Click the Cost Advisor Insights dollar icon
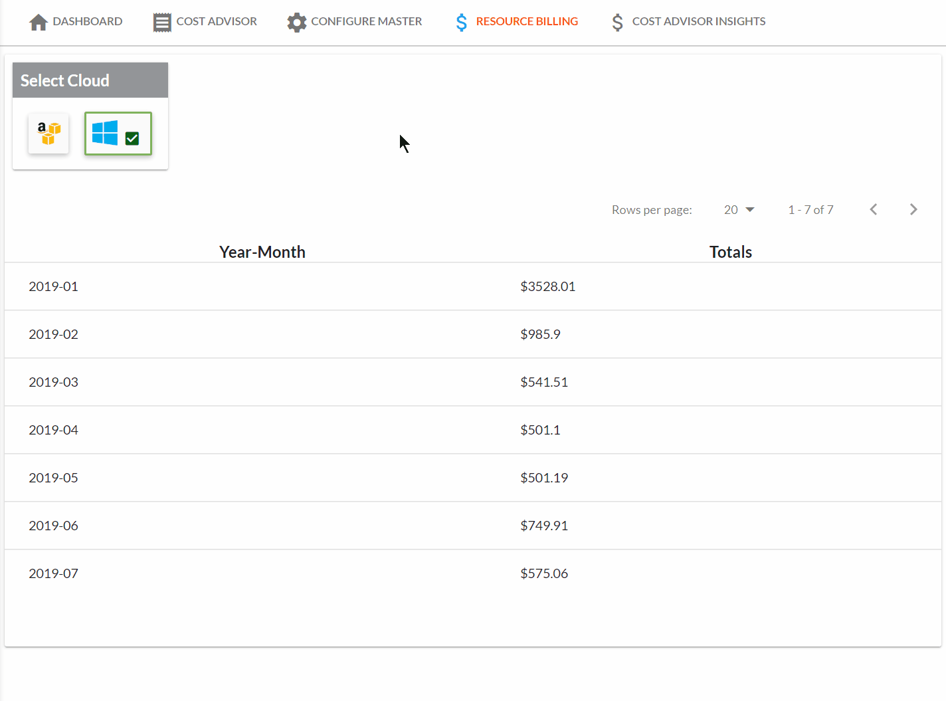 pos(618,22)
